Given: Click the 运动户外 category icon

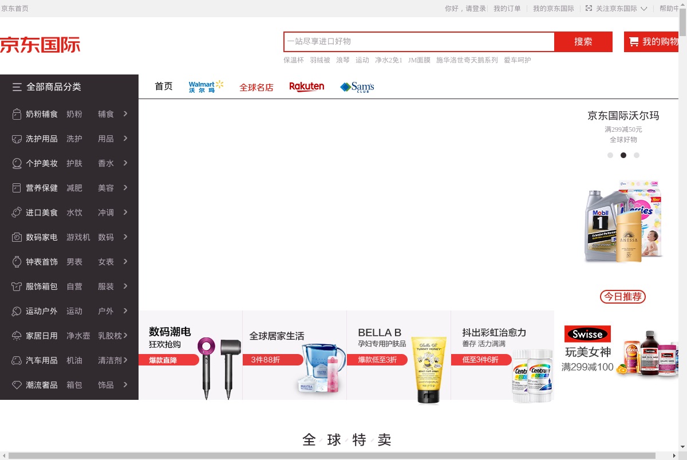Looking at the screenshot, I should pyautogui.click(x=17, y=311).
